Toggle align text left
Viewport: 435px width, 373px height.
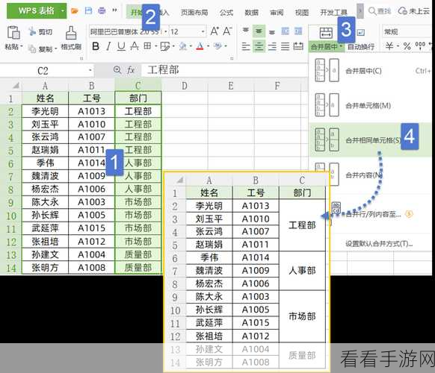point(246,46)
